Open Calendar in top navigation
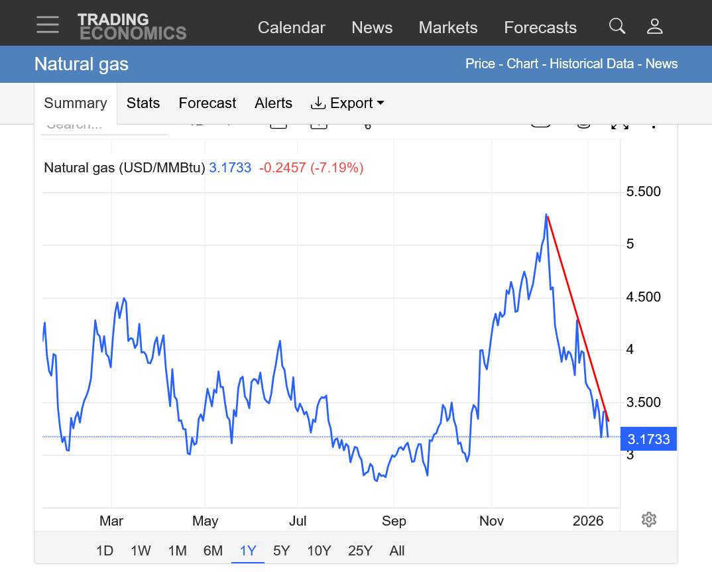Screen dimensions: 712x572 click(291, 28)
